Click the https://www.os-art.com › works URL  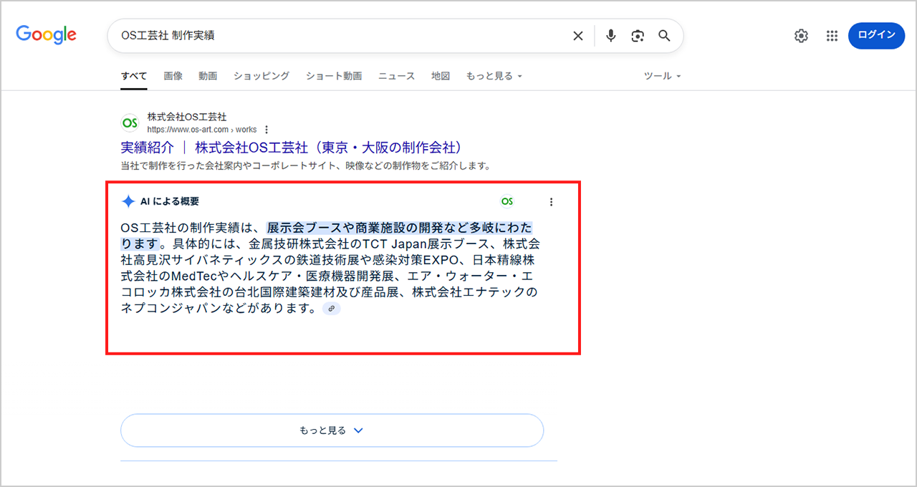point(201,130)
